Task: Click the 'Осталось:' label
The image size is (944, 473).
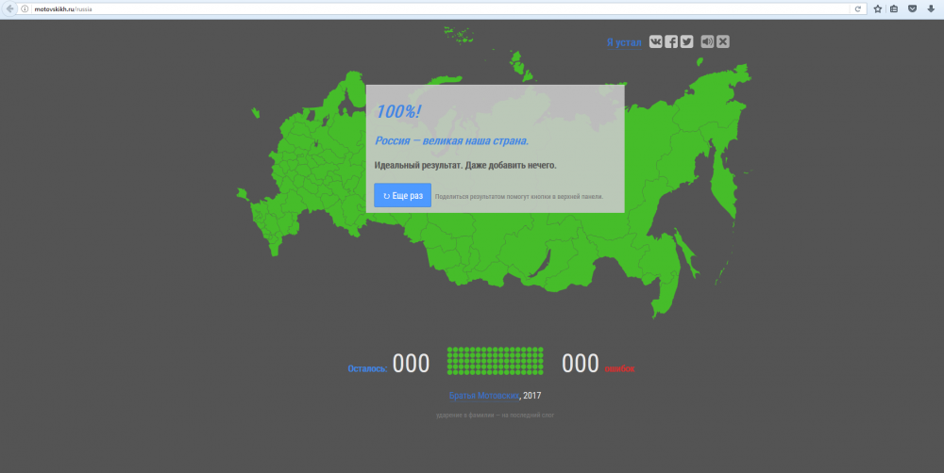Action: [367, 368]
